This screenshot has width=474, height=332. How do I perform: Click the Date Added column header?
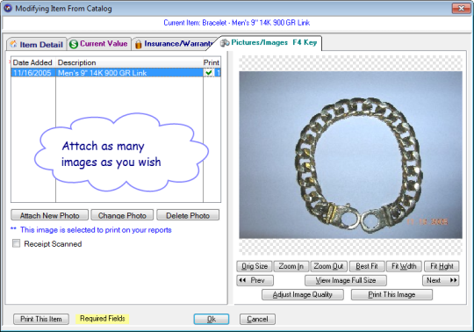[33, 62]
